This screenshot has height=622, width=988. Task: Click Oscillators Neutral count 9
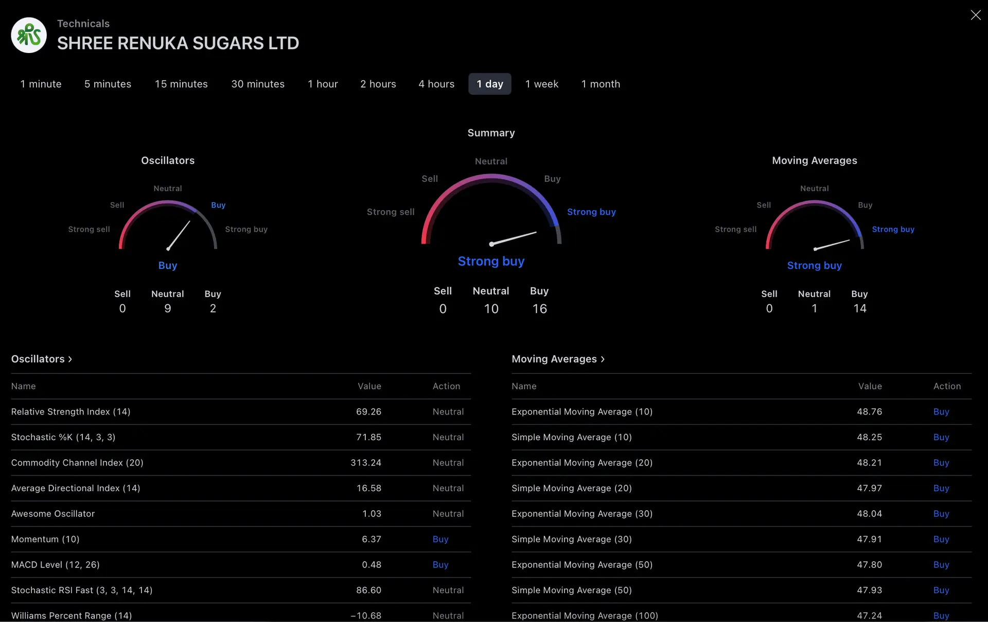click(168, 308)
